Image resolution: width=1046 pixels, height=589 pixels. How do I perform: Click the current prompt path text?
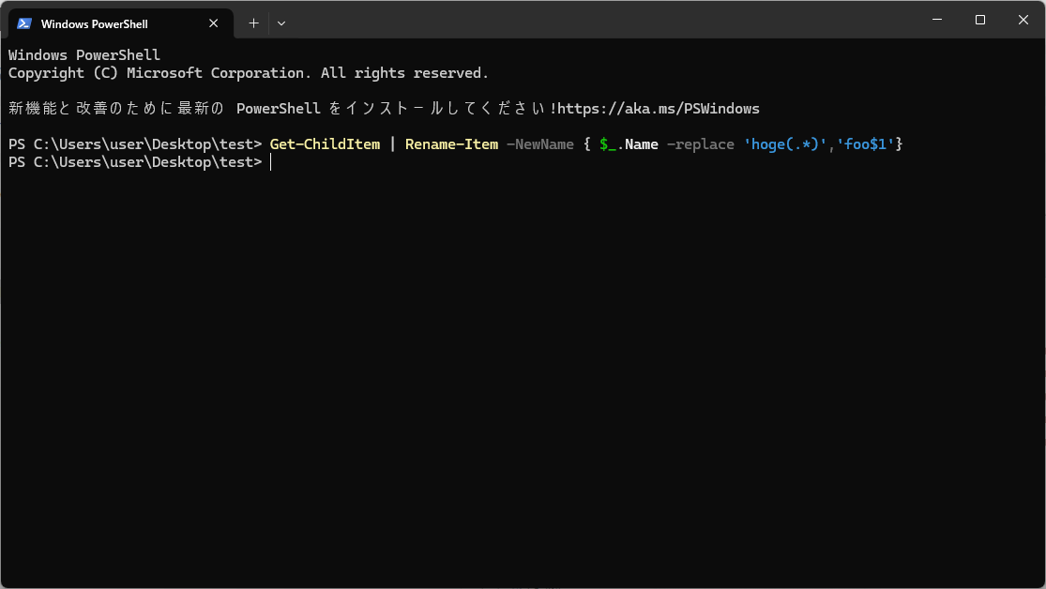pyautogui.click(x=134, y=161)
